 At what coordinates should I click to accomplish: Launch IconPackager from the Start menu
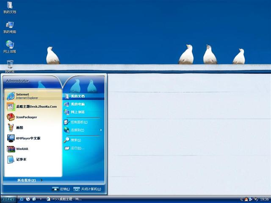27,117
